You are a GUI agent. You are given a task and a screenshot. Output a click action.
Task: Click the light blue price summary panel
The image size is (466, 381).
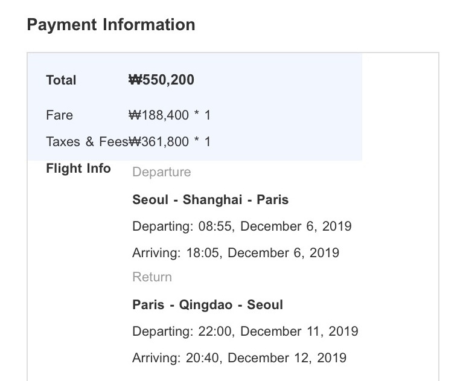(x=195, y=107)
